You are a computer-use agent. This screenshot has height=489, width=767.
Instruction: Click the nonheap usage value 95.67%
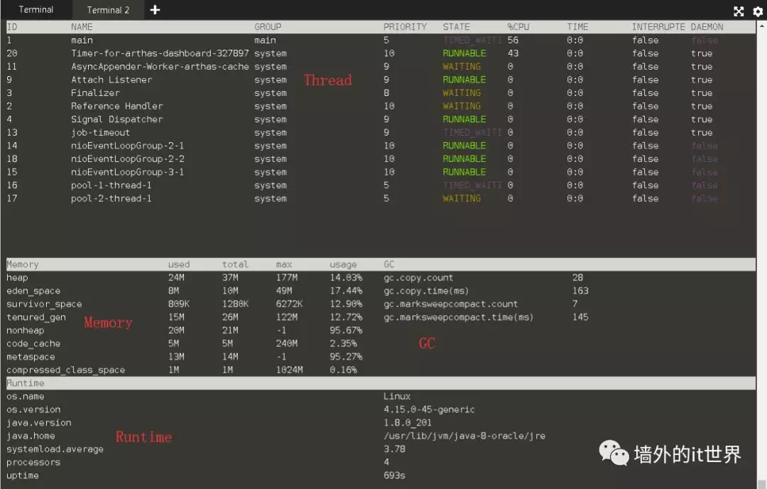(x=346, y=331)
